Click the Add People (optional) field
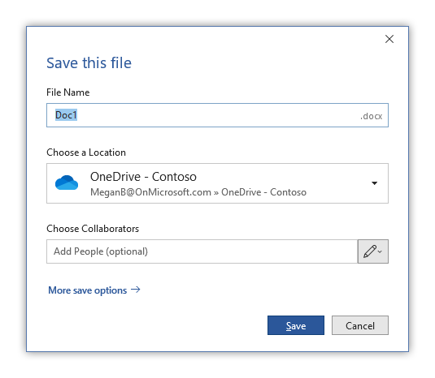The height and width of the screenshot is (378, 435). coord(202,251)
